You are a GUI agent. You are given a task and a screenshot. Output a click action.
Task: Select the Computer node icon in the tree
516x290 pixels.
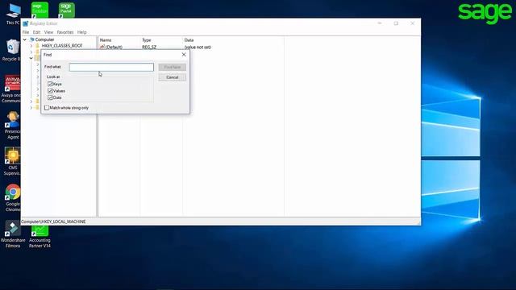[x=32, y=39]
